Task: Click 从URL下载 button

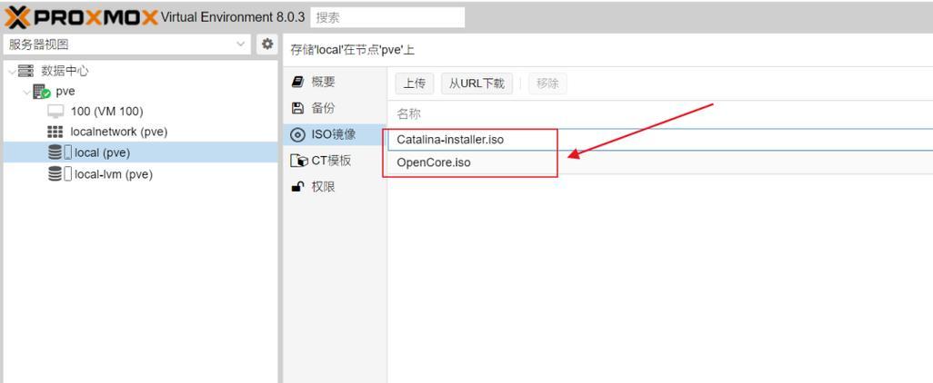Action: [477, 83]
